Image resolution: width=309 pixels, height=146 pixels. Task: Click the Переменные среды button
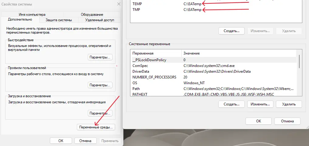tap(96, 127)
